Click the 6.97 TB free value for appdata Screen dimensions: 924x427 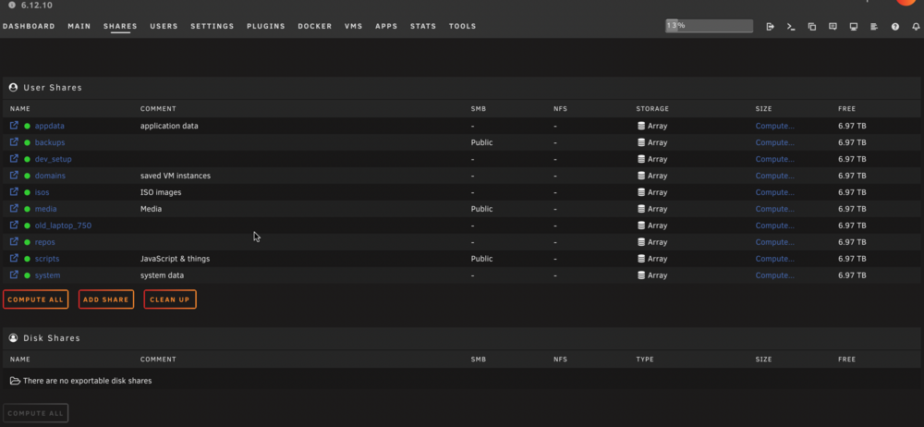pos(852,127)
